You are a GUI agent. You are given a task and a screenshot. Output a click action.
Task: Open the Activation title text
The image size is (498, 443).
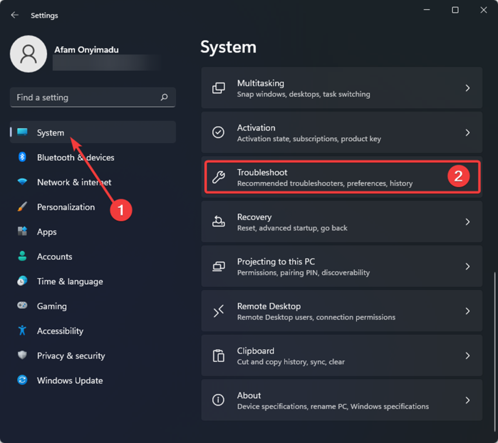coord(256,128)
